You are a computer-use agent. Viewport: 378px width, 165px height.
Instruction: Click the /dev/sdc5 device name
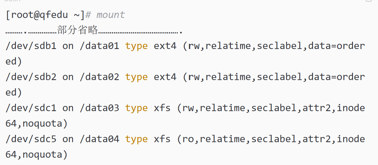(31, 139)
